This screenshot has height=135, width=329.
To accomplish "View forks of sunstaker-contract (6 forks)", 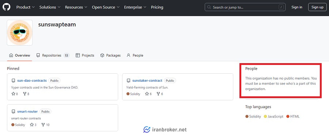I will pos(160,94).
